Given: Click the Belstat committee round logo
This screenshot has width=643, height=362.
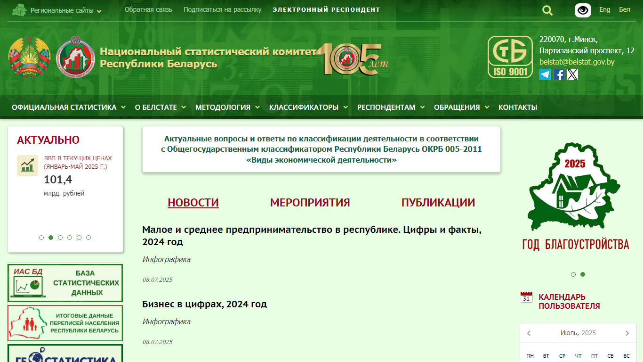Looking at the screenshot, I should pos(76,58).
